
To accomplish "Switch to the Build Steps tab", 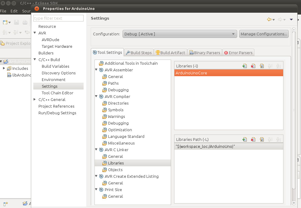I will [138, 53].
